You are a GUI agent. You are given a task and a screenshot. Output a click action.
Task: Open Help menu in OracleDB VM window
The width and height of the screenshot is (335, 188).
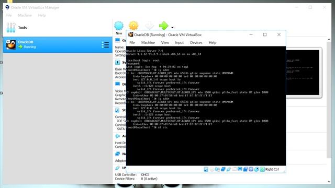pyautogui.click(x=213, y=43)
